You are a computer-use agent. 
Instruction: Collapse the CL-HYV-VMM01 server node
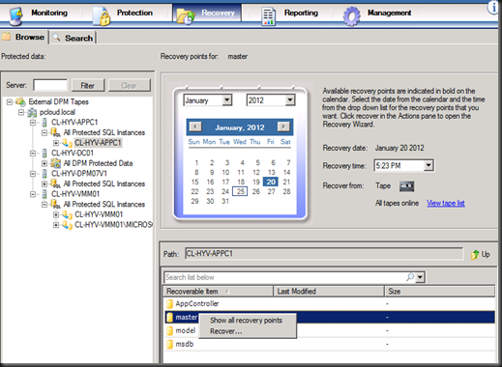coord(33,194)
